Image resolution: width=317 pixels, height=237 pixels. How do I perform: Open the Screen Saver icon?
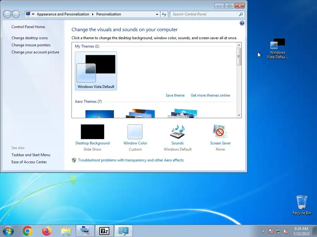click(x=220, y=131)
